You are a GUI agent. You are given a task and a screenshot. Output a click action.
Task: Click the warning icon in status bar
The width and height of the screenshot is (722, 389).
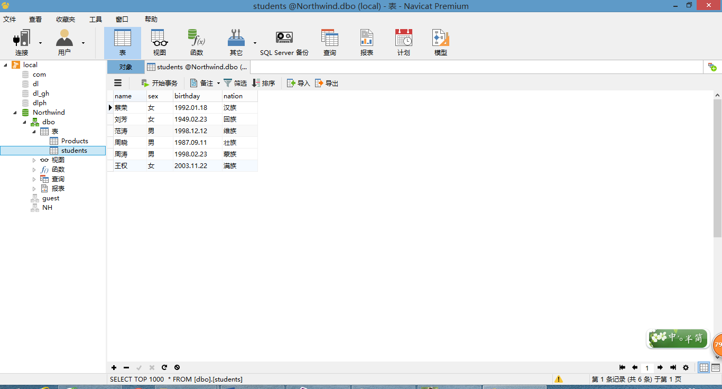click(559, 379)
